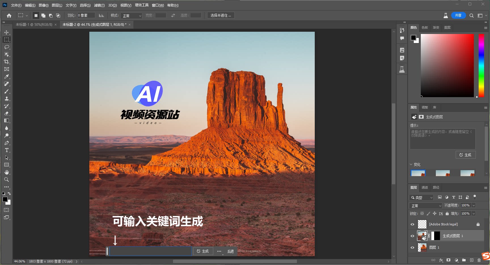Image resolution: width=490 pixels, height=265 pixels.
Task: Select the Move tool
Action: (7, 32)
